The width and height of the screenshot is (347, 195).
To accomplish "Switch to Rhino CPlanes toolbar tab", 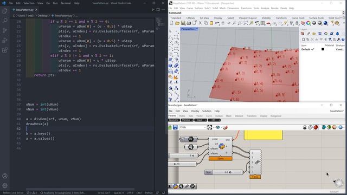I will click(x=190, y=18).
